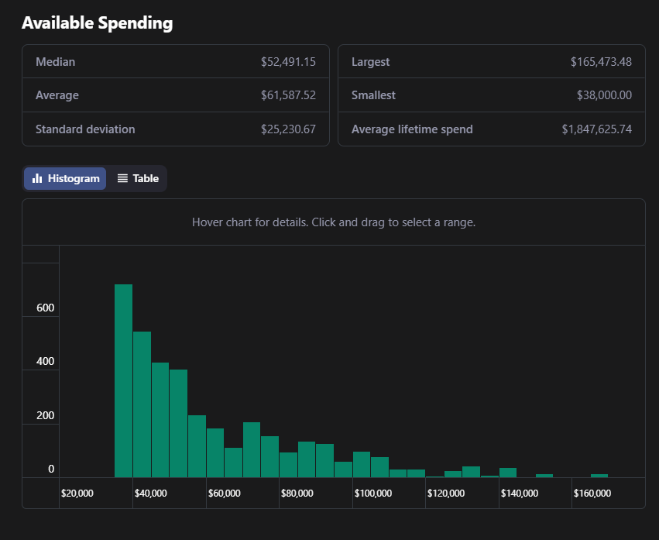The image size is (659, 540).
Task: Select the Histogram view tab
Action: (x=66, y=179)
